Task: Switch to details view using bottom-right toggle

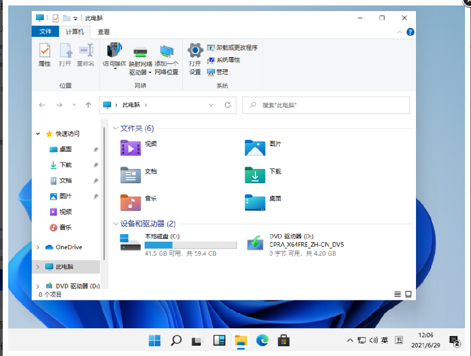Action: pyautogui.click(x=397, y=294)
